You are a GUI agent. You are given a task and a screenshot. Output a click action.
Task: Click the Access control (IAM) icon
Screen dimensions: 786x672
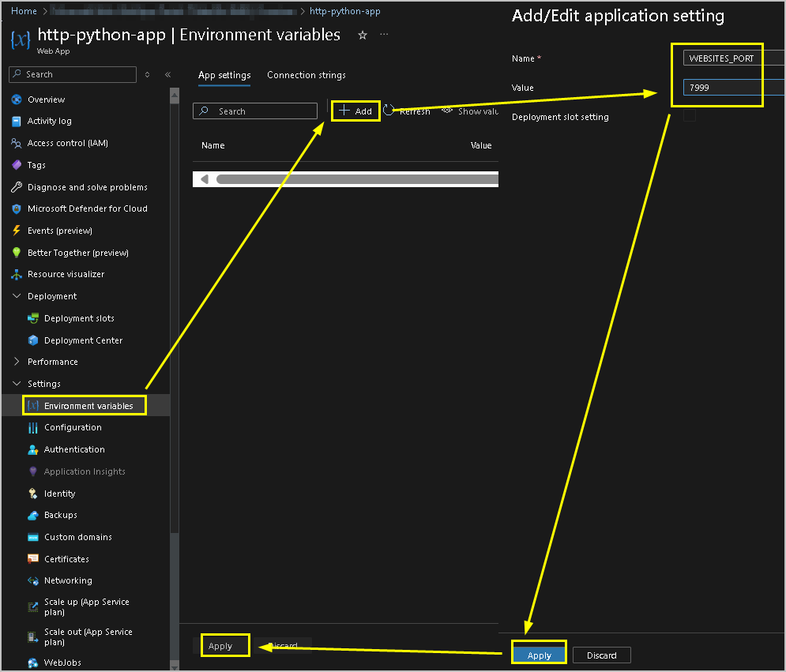[17, 143]
